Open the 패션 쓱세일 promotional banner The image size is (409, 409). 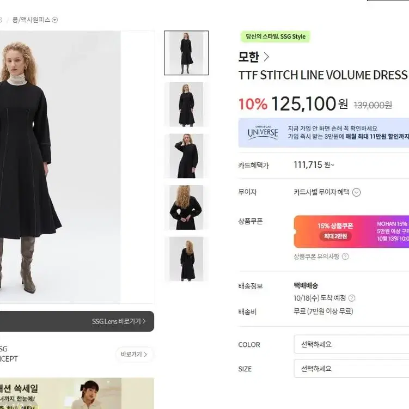pos(77,393)
